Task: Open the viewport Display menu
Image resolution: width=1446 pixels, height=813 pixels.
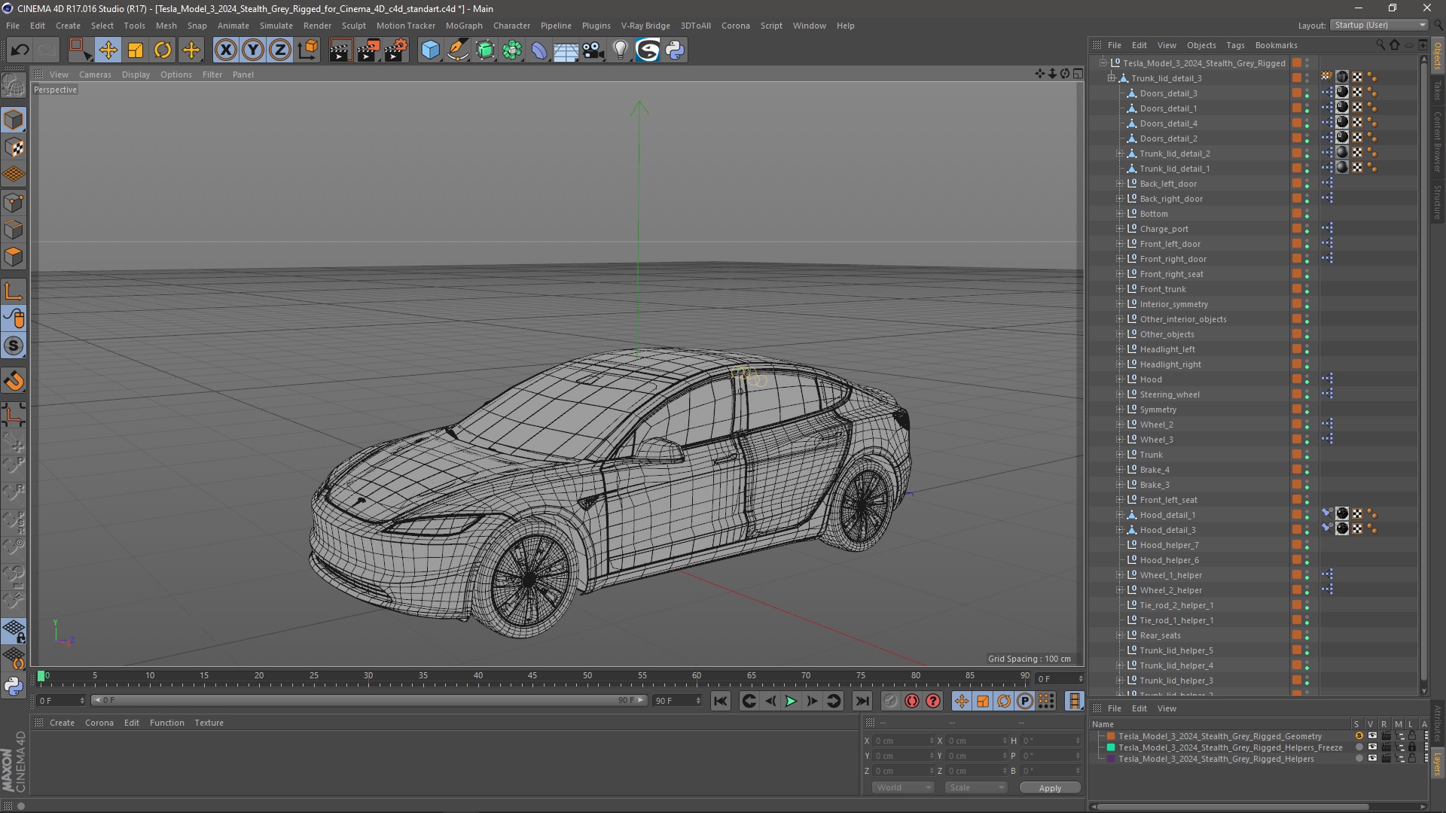Action: [136, 75]
